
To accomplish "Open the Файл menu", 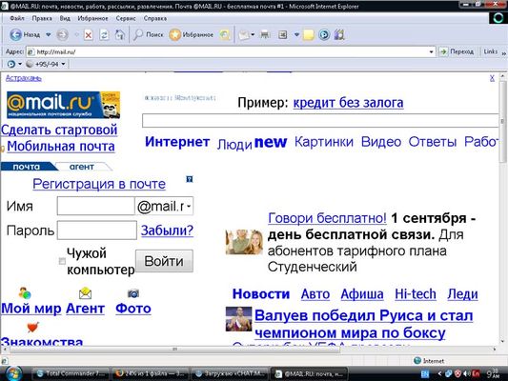I will click(17, 18).
